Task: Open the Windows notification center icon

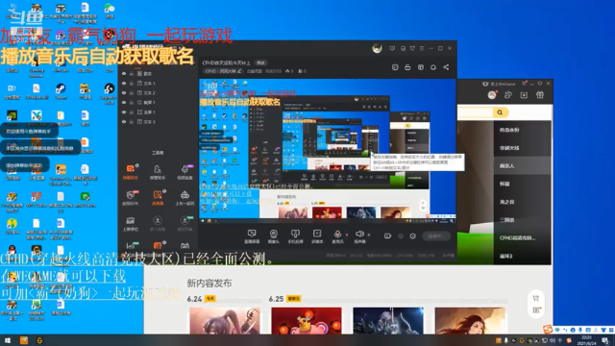Action: pos(606,340)
